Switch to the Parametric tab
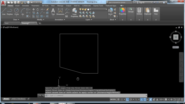Image resolution: width=185 pixels, height=104 pixels. [x=35, y=6]
